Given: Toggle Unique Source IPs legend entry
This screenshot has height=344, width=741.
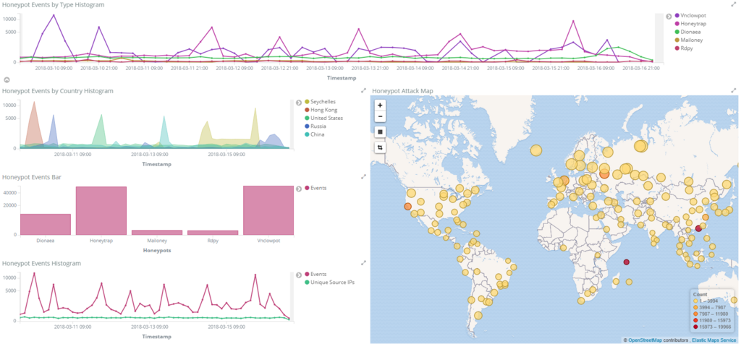Looking at the screenshot, I should pos(330,282).
